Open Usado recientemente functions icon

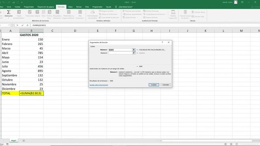click(19, 12)
